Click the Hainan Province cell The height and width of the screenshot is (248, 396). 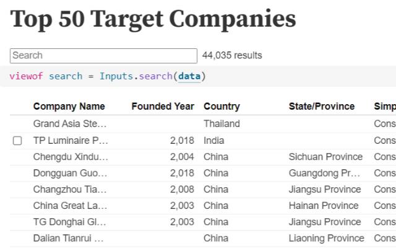pos(324,205)
